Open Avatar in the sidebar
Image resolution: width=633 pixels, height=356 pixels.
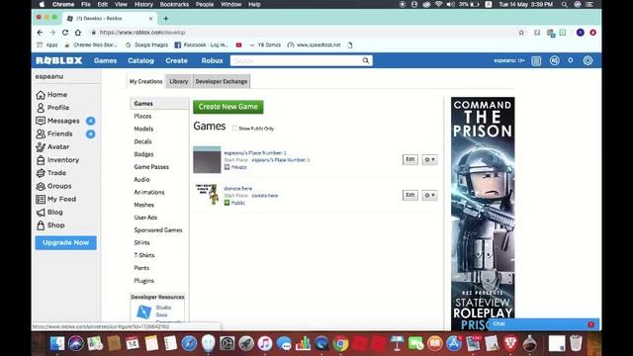pos(52,147)
